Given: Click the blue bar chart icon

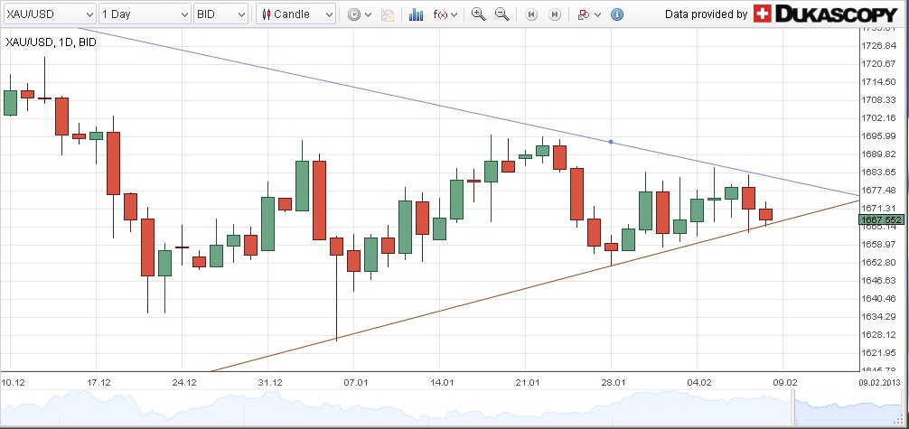Looking at the screenshot, I should 416,14.
